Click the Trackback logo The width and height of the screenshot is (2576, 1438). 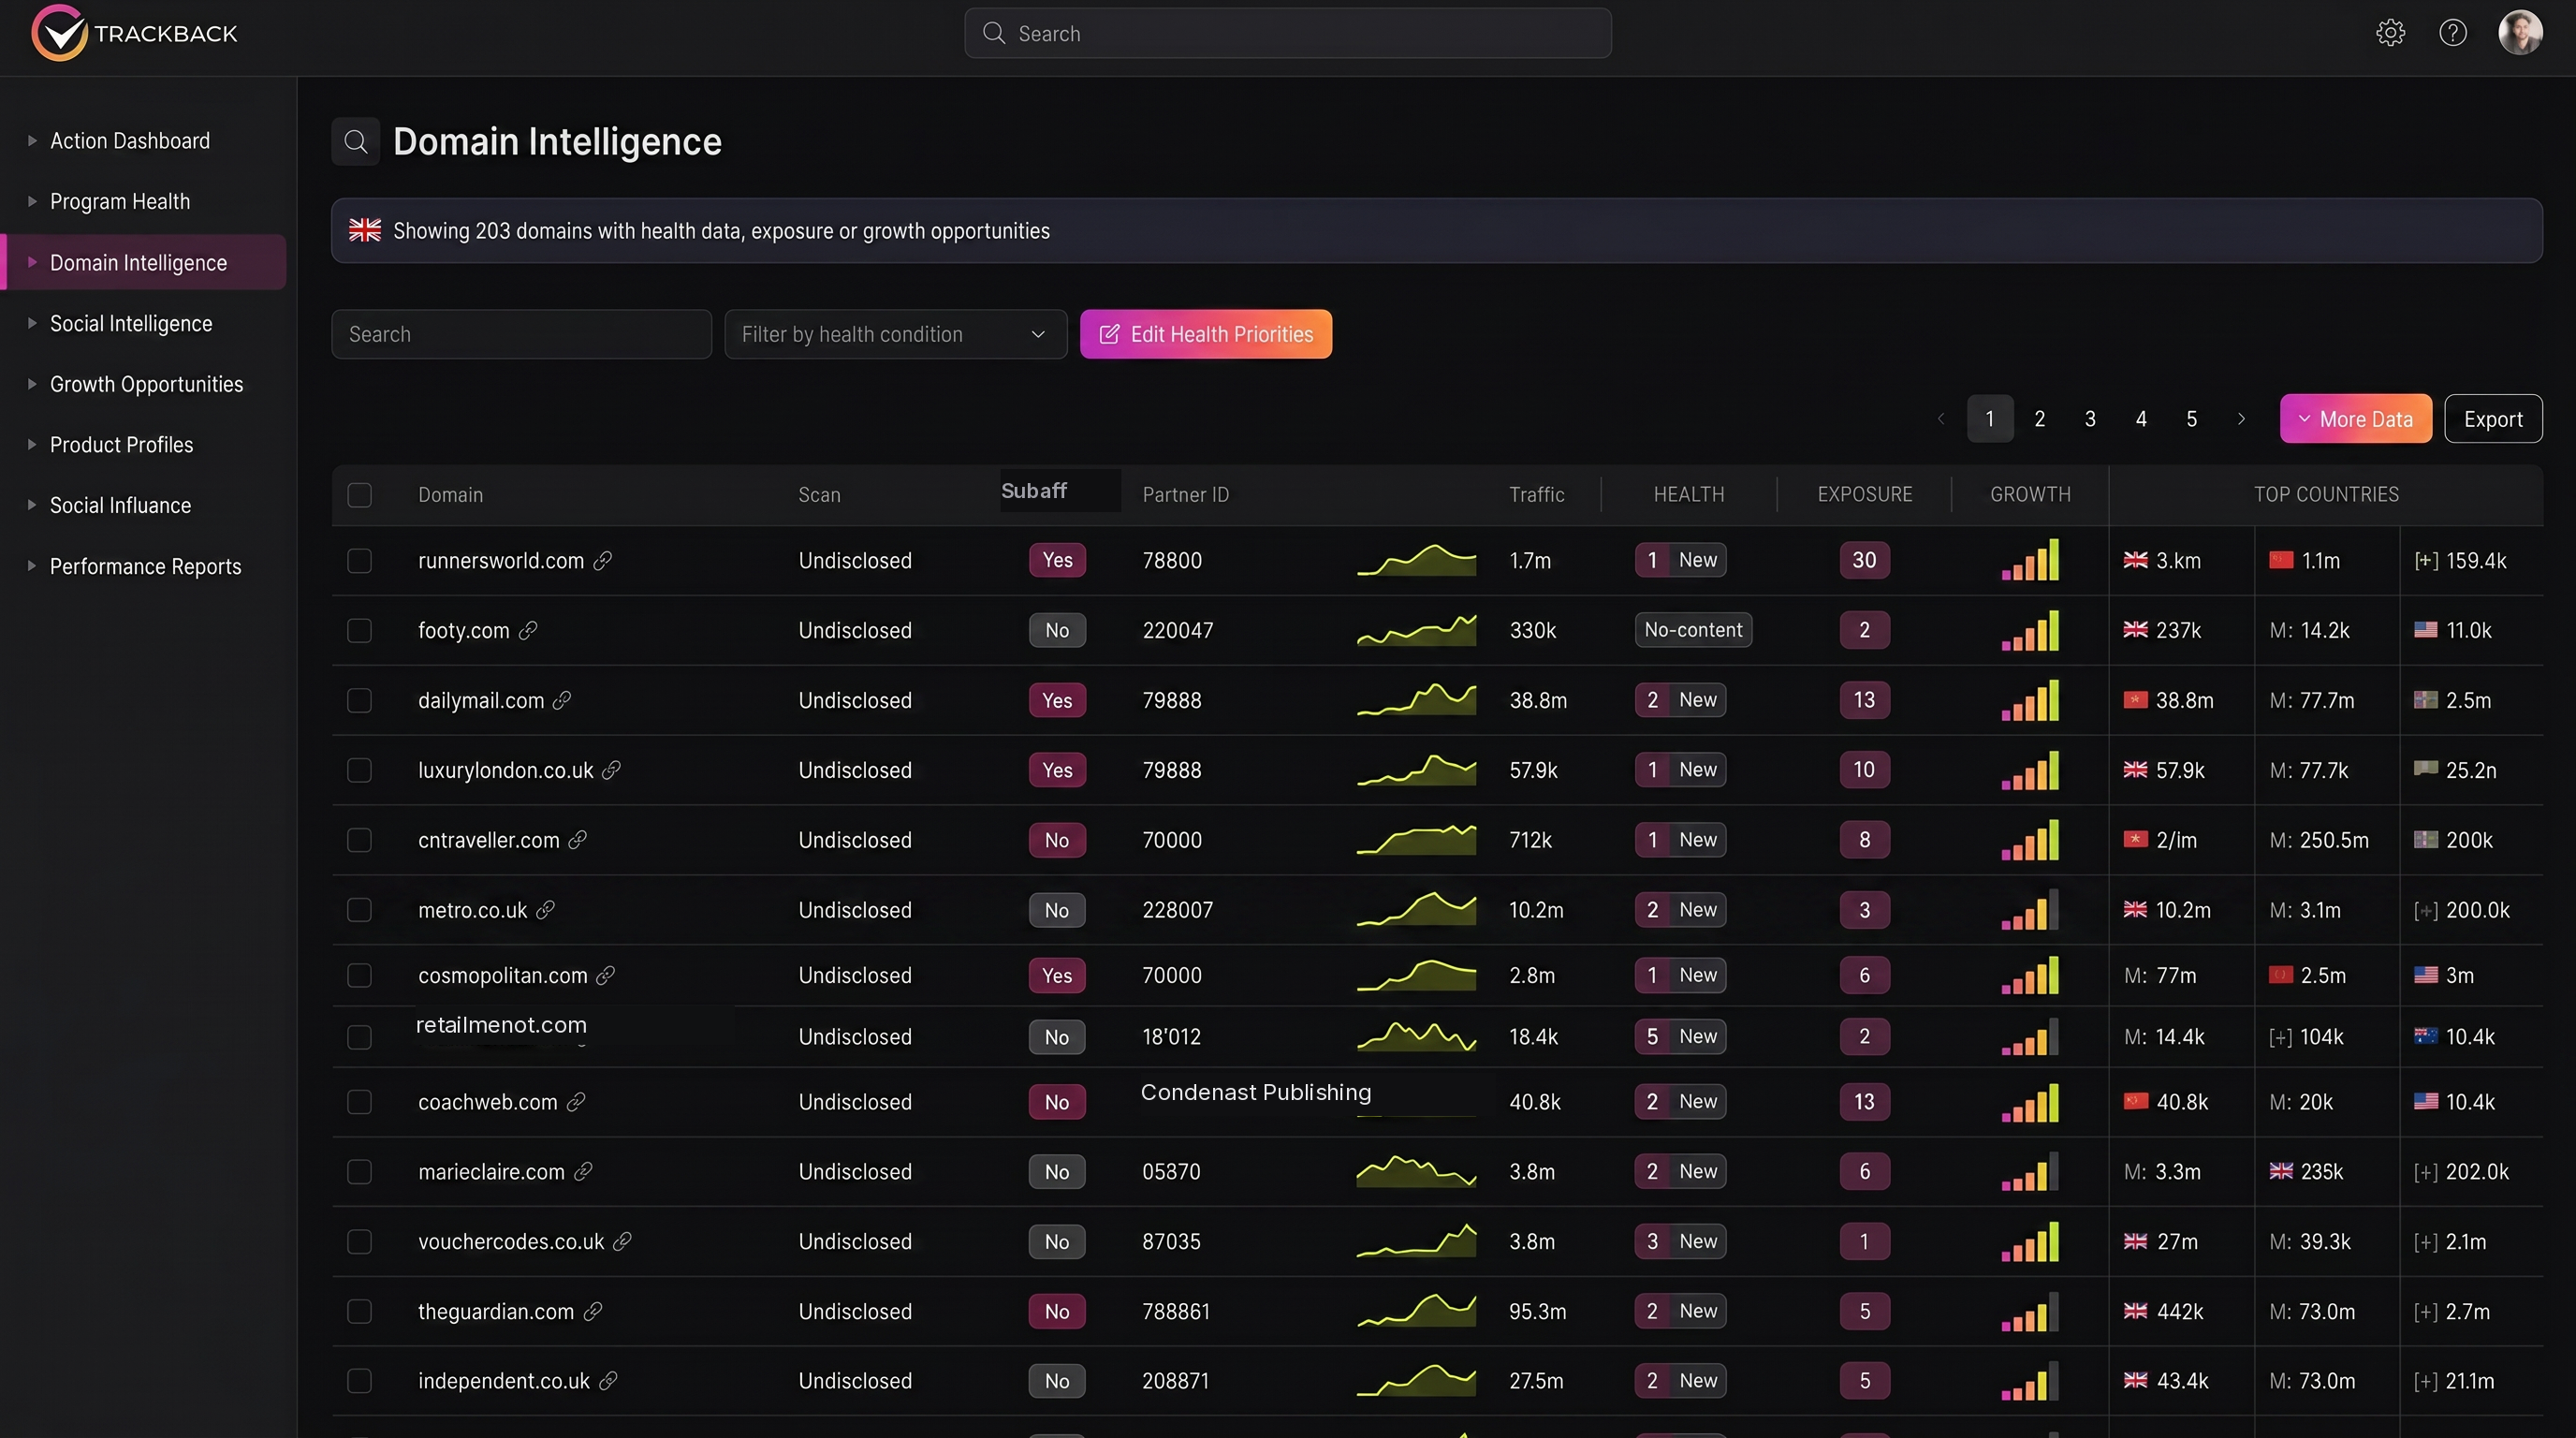coord(134,33)
